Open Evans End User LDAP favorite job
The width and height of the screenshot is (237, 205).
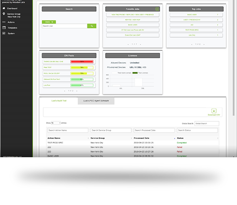[x=133, y=35]
